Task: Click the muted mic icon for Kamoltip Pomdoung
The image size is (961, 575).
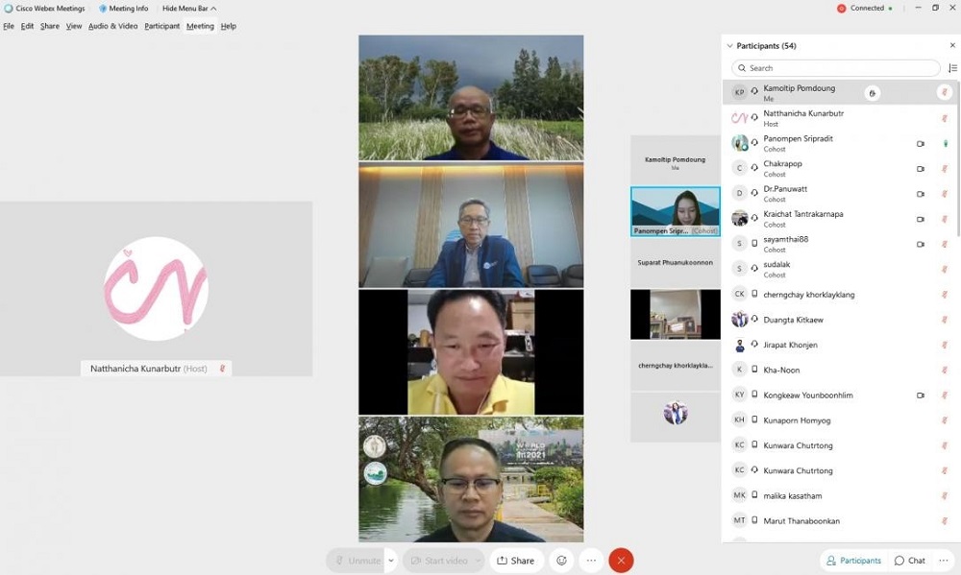Action: [x=945, y=92]
